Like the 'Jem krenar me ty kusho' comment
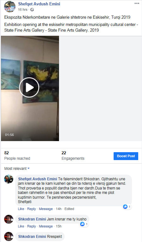Image resolution: width=142 pixels, height=242 pixels. pyautogui.click(x=21, y=226)
